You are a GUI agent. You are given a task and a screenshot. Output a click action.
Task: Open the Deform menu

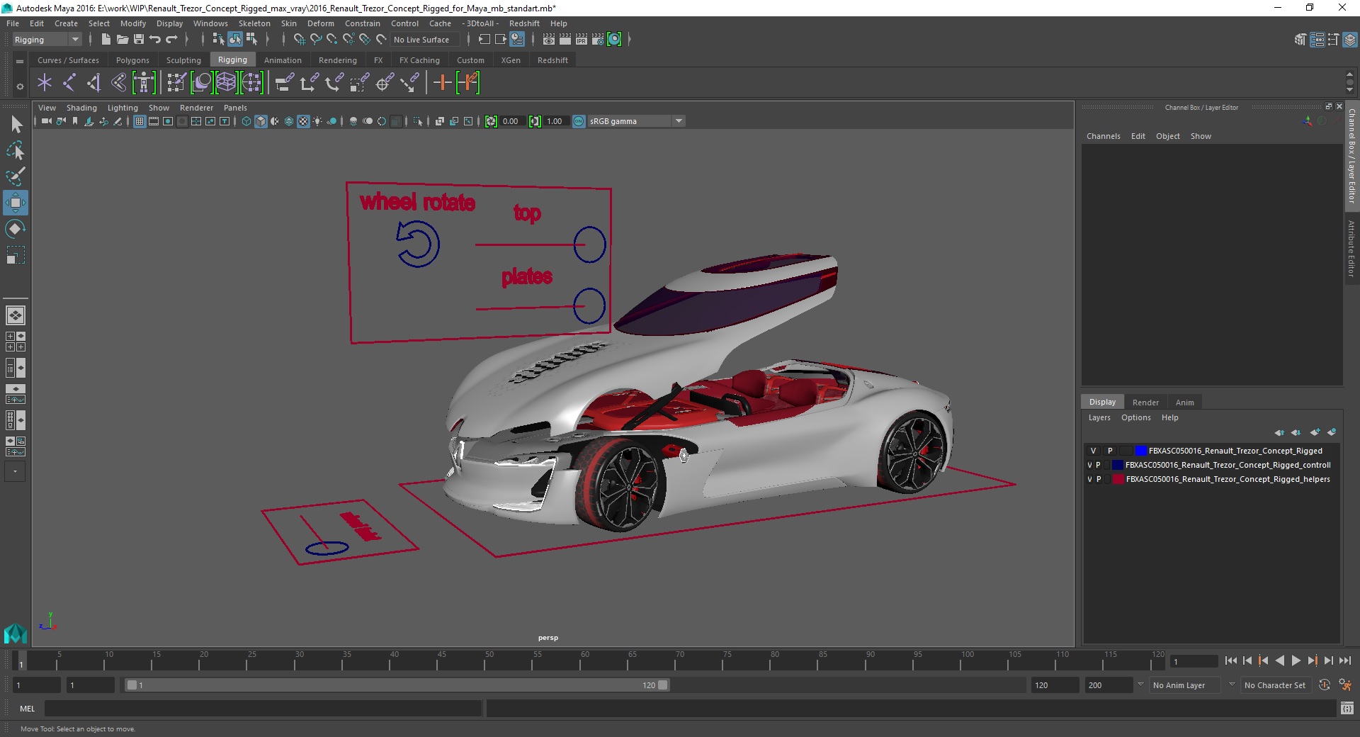coord(320,23)
